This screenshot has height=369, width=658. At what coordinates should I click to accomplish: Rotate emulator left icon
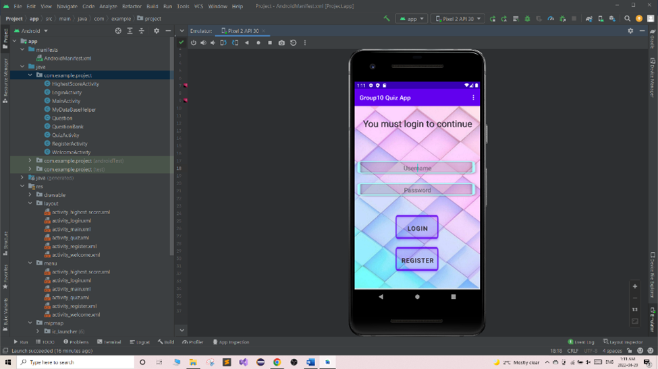click(x=223, y=42)
